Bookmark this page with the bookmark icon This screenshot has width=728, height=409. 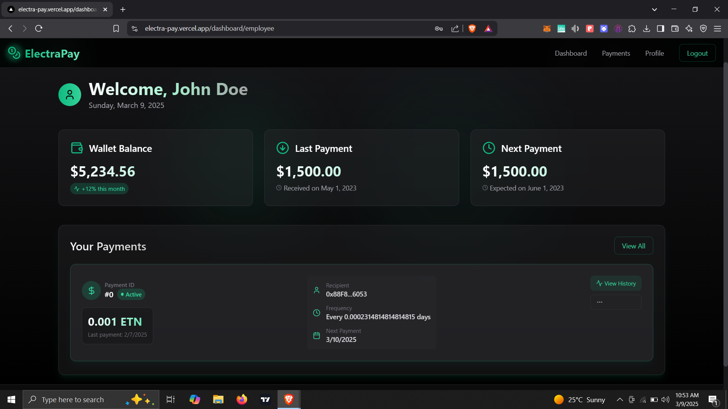[x=116, y=28]
